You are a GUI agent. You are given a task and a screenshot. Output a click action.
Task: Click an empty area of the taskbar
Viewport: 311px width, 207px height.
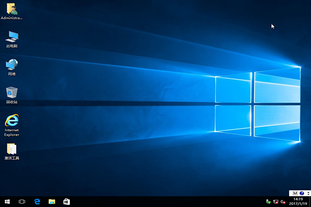155,201
